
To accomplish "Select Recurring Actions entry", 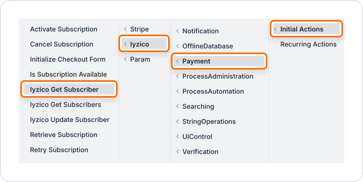I will [x=308, y=44].
